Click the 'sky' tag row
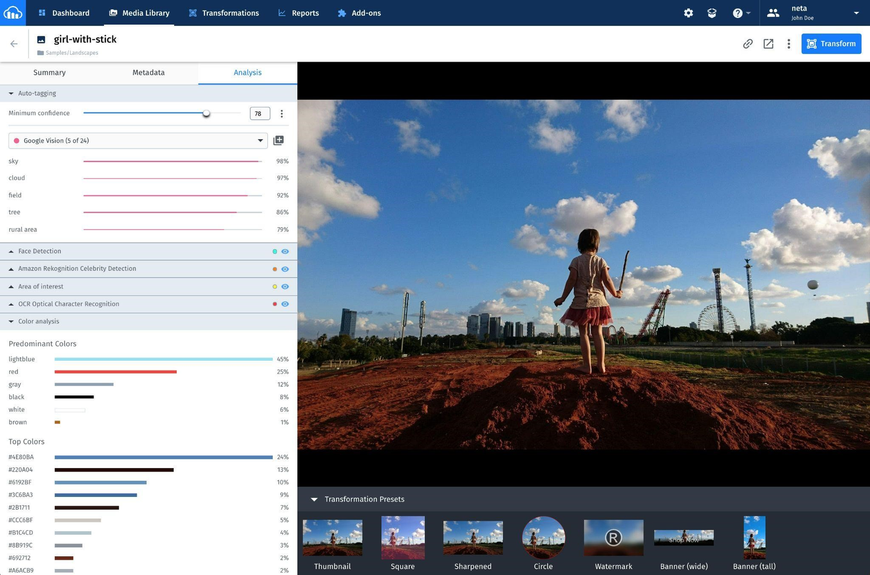Image resolution: width=870 pixels, height=575 pixels. [x=148, y=161]
